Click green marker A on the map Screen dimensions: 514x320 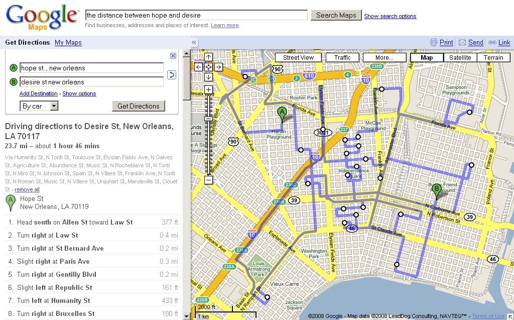click(x=282, y=114)
